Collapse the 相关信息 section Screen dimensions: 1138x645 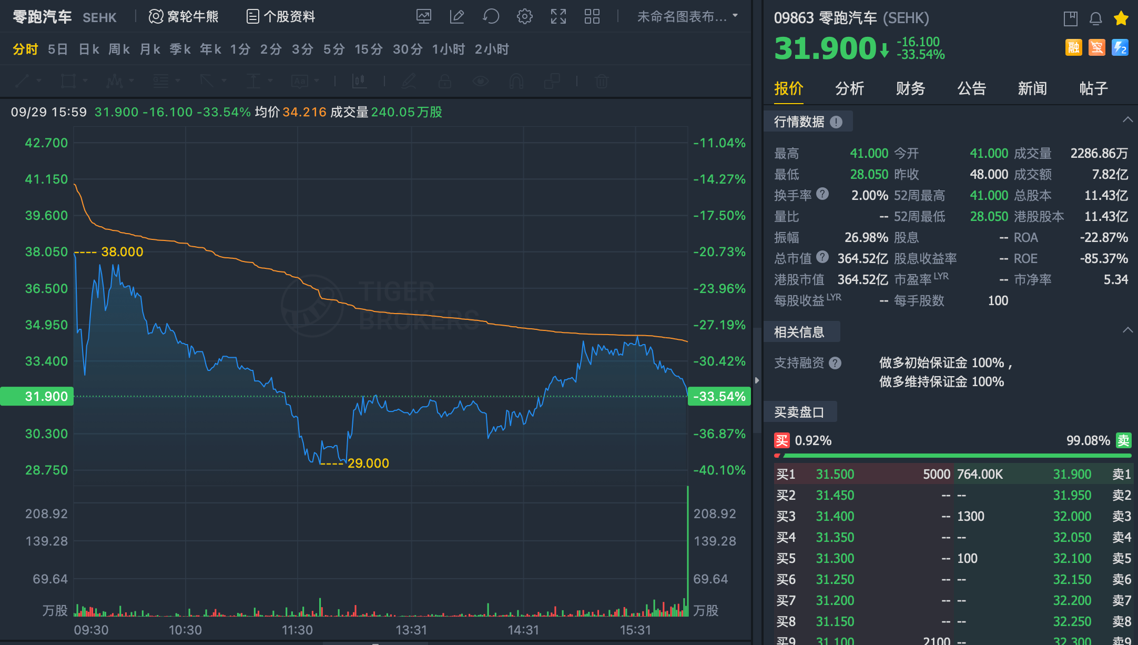pos(1127,329)
